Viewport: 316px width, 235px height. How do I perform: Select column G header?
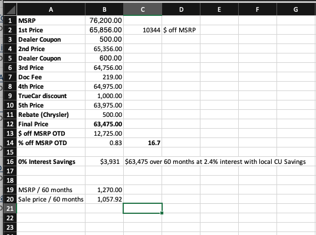coord(295,9)
